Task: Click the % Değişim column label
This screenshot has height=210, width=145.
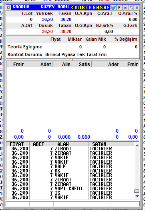Action: 126,39
